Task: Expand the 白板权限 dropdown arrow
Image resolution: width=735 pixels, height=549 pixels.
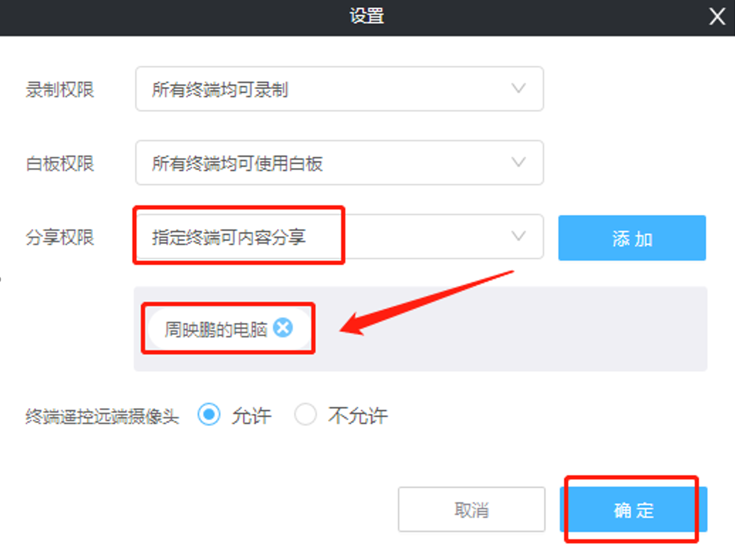Action: pyautogui.click(x=519, y=162)
